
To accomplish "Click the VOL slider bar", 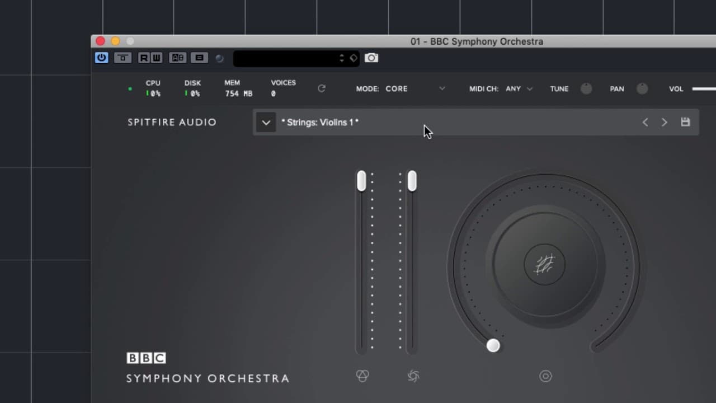I will (x=704, y=88).
